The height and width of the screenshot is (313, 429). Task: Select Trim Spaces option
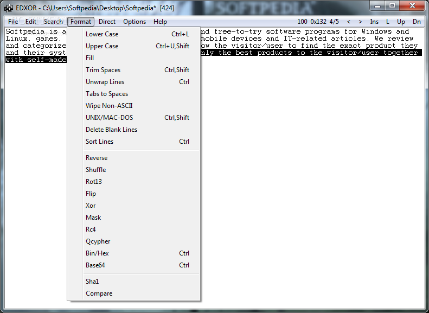click(134, 70)
